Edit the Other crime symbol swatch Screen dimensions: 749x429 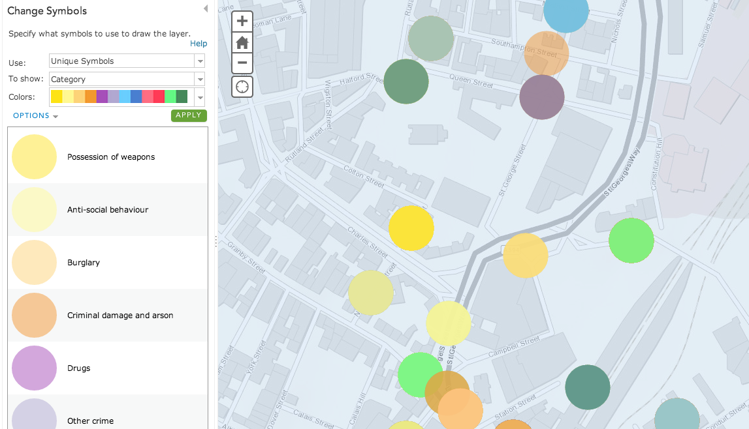click(x=35, y=414)
